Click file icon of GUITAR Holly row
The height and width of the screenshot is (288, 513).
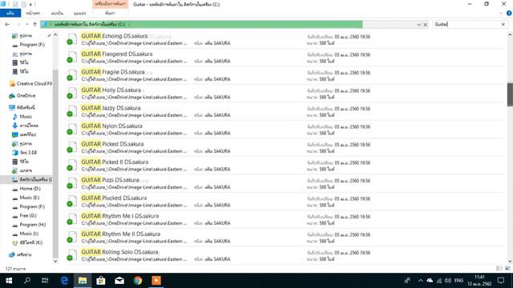[x=72, y=93]
